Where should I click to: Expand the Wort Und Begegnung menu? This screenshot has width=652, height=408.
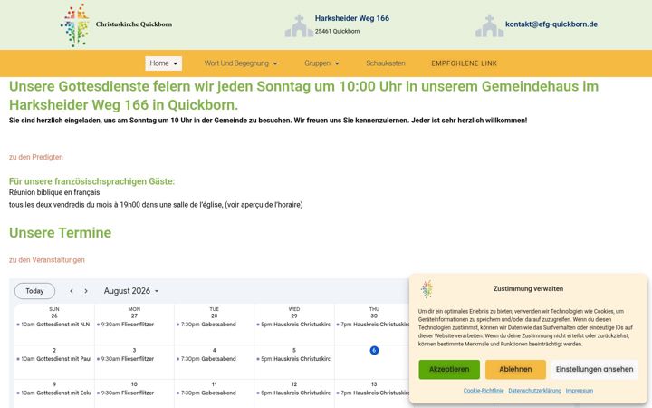(241, 63)
